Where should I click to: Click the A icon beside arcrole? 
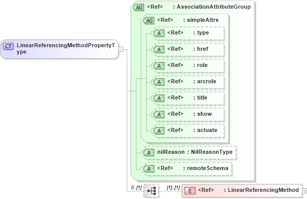(159, 82)
